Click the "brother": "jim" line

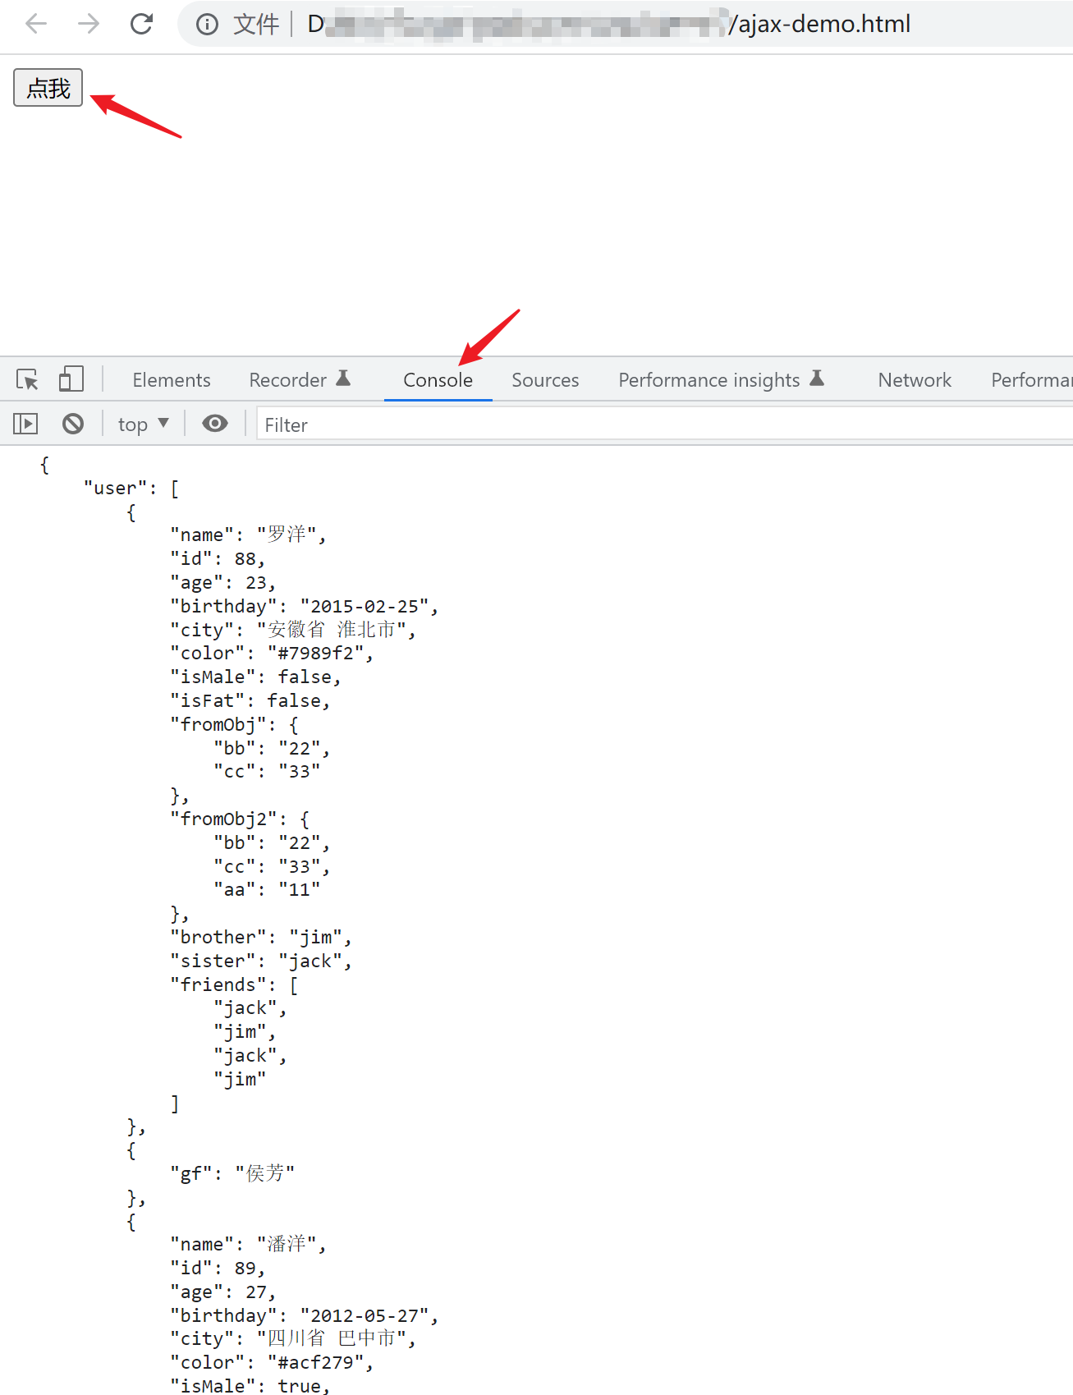[261, 938]
